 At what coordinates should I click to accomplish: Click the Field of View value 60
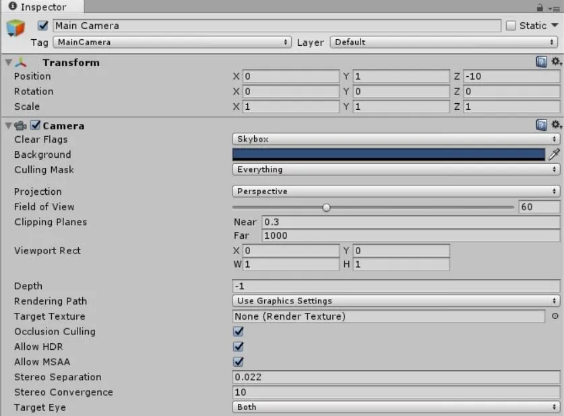click(539, 206)
